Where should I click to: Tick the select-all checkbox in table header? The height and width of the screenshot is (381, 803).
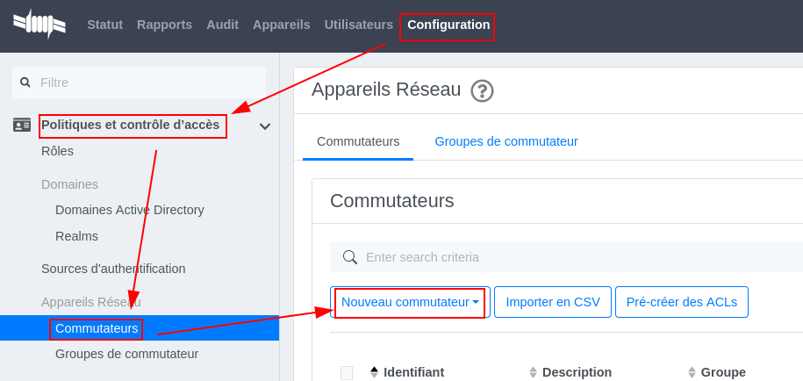point(347,373)
